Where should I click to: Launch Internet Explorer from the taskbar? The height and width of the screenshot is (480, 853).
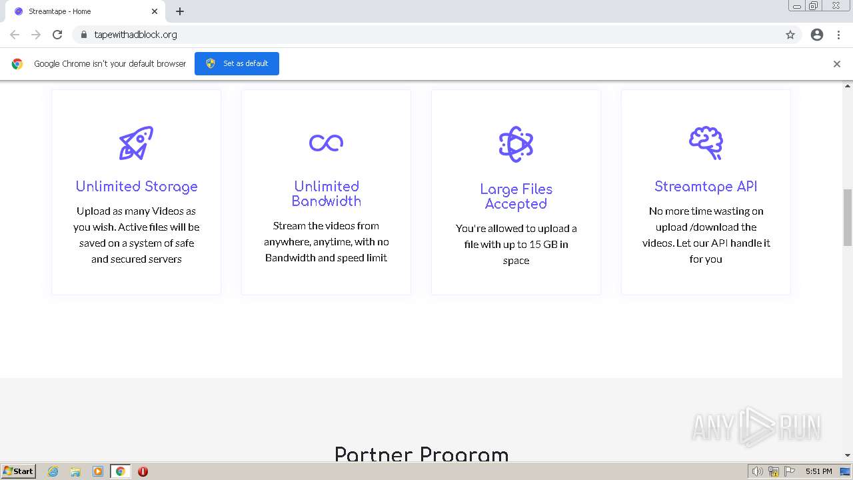53,471
